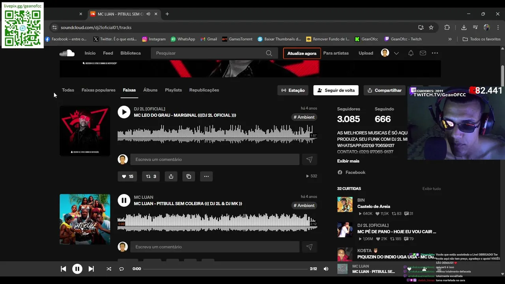Open PITBULL SEM COLEIRA artwork thumbnail
The image size is (505, 284).
point(85,219)
